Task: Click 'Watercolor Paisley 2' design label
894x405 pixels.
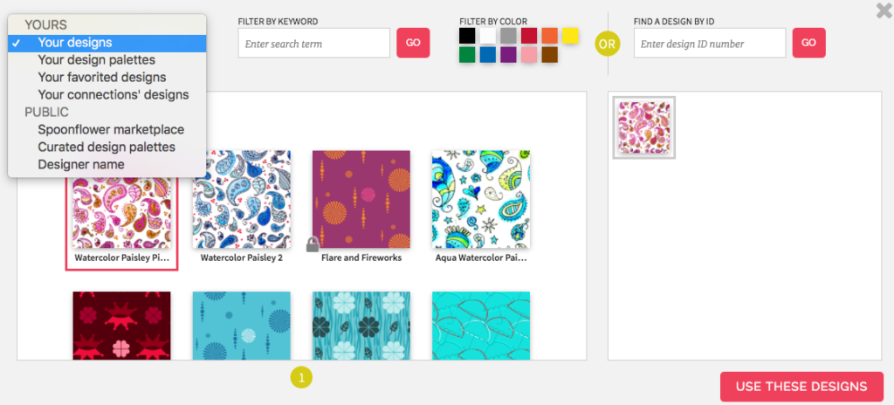Action: point(242,257)
